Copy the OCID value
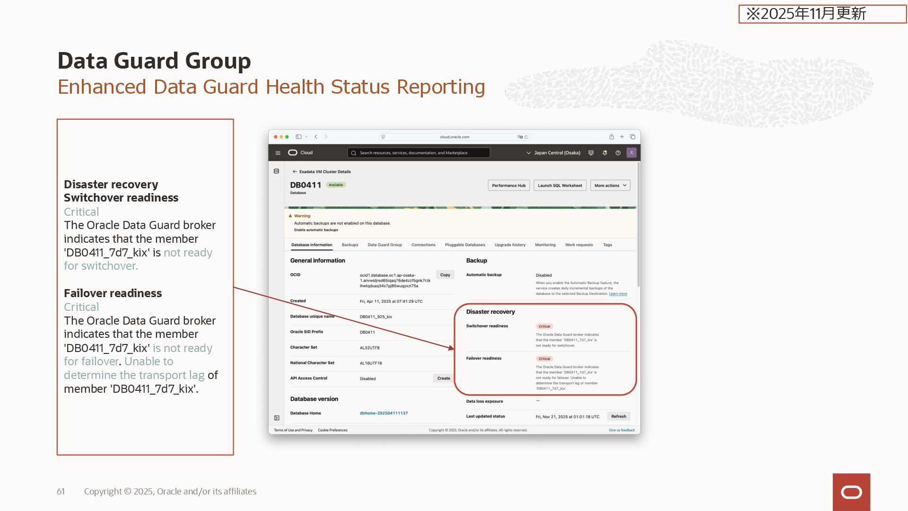The image size is (908, 511). [445, 275]
